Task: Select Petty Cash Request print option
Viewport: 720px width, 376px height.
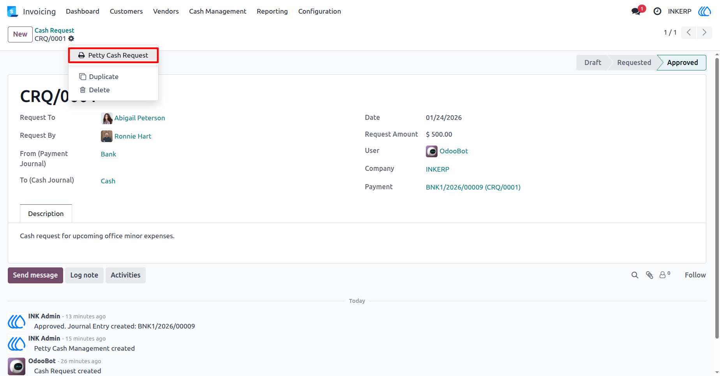Action: click(113, 55)
